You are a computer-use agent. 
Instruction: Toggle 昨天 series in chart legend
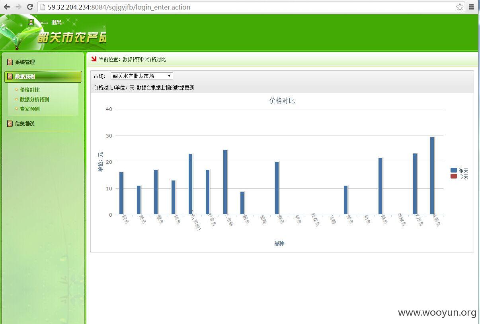tap(459, 170)
